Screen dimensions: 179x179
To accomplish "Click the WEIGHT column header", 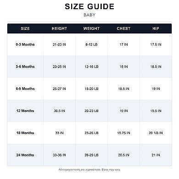I will tap(91, 28).
